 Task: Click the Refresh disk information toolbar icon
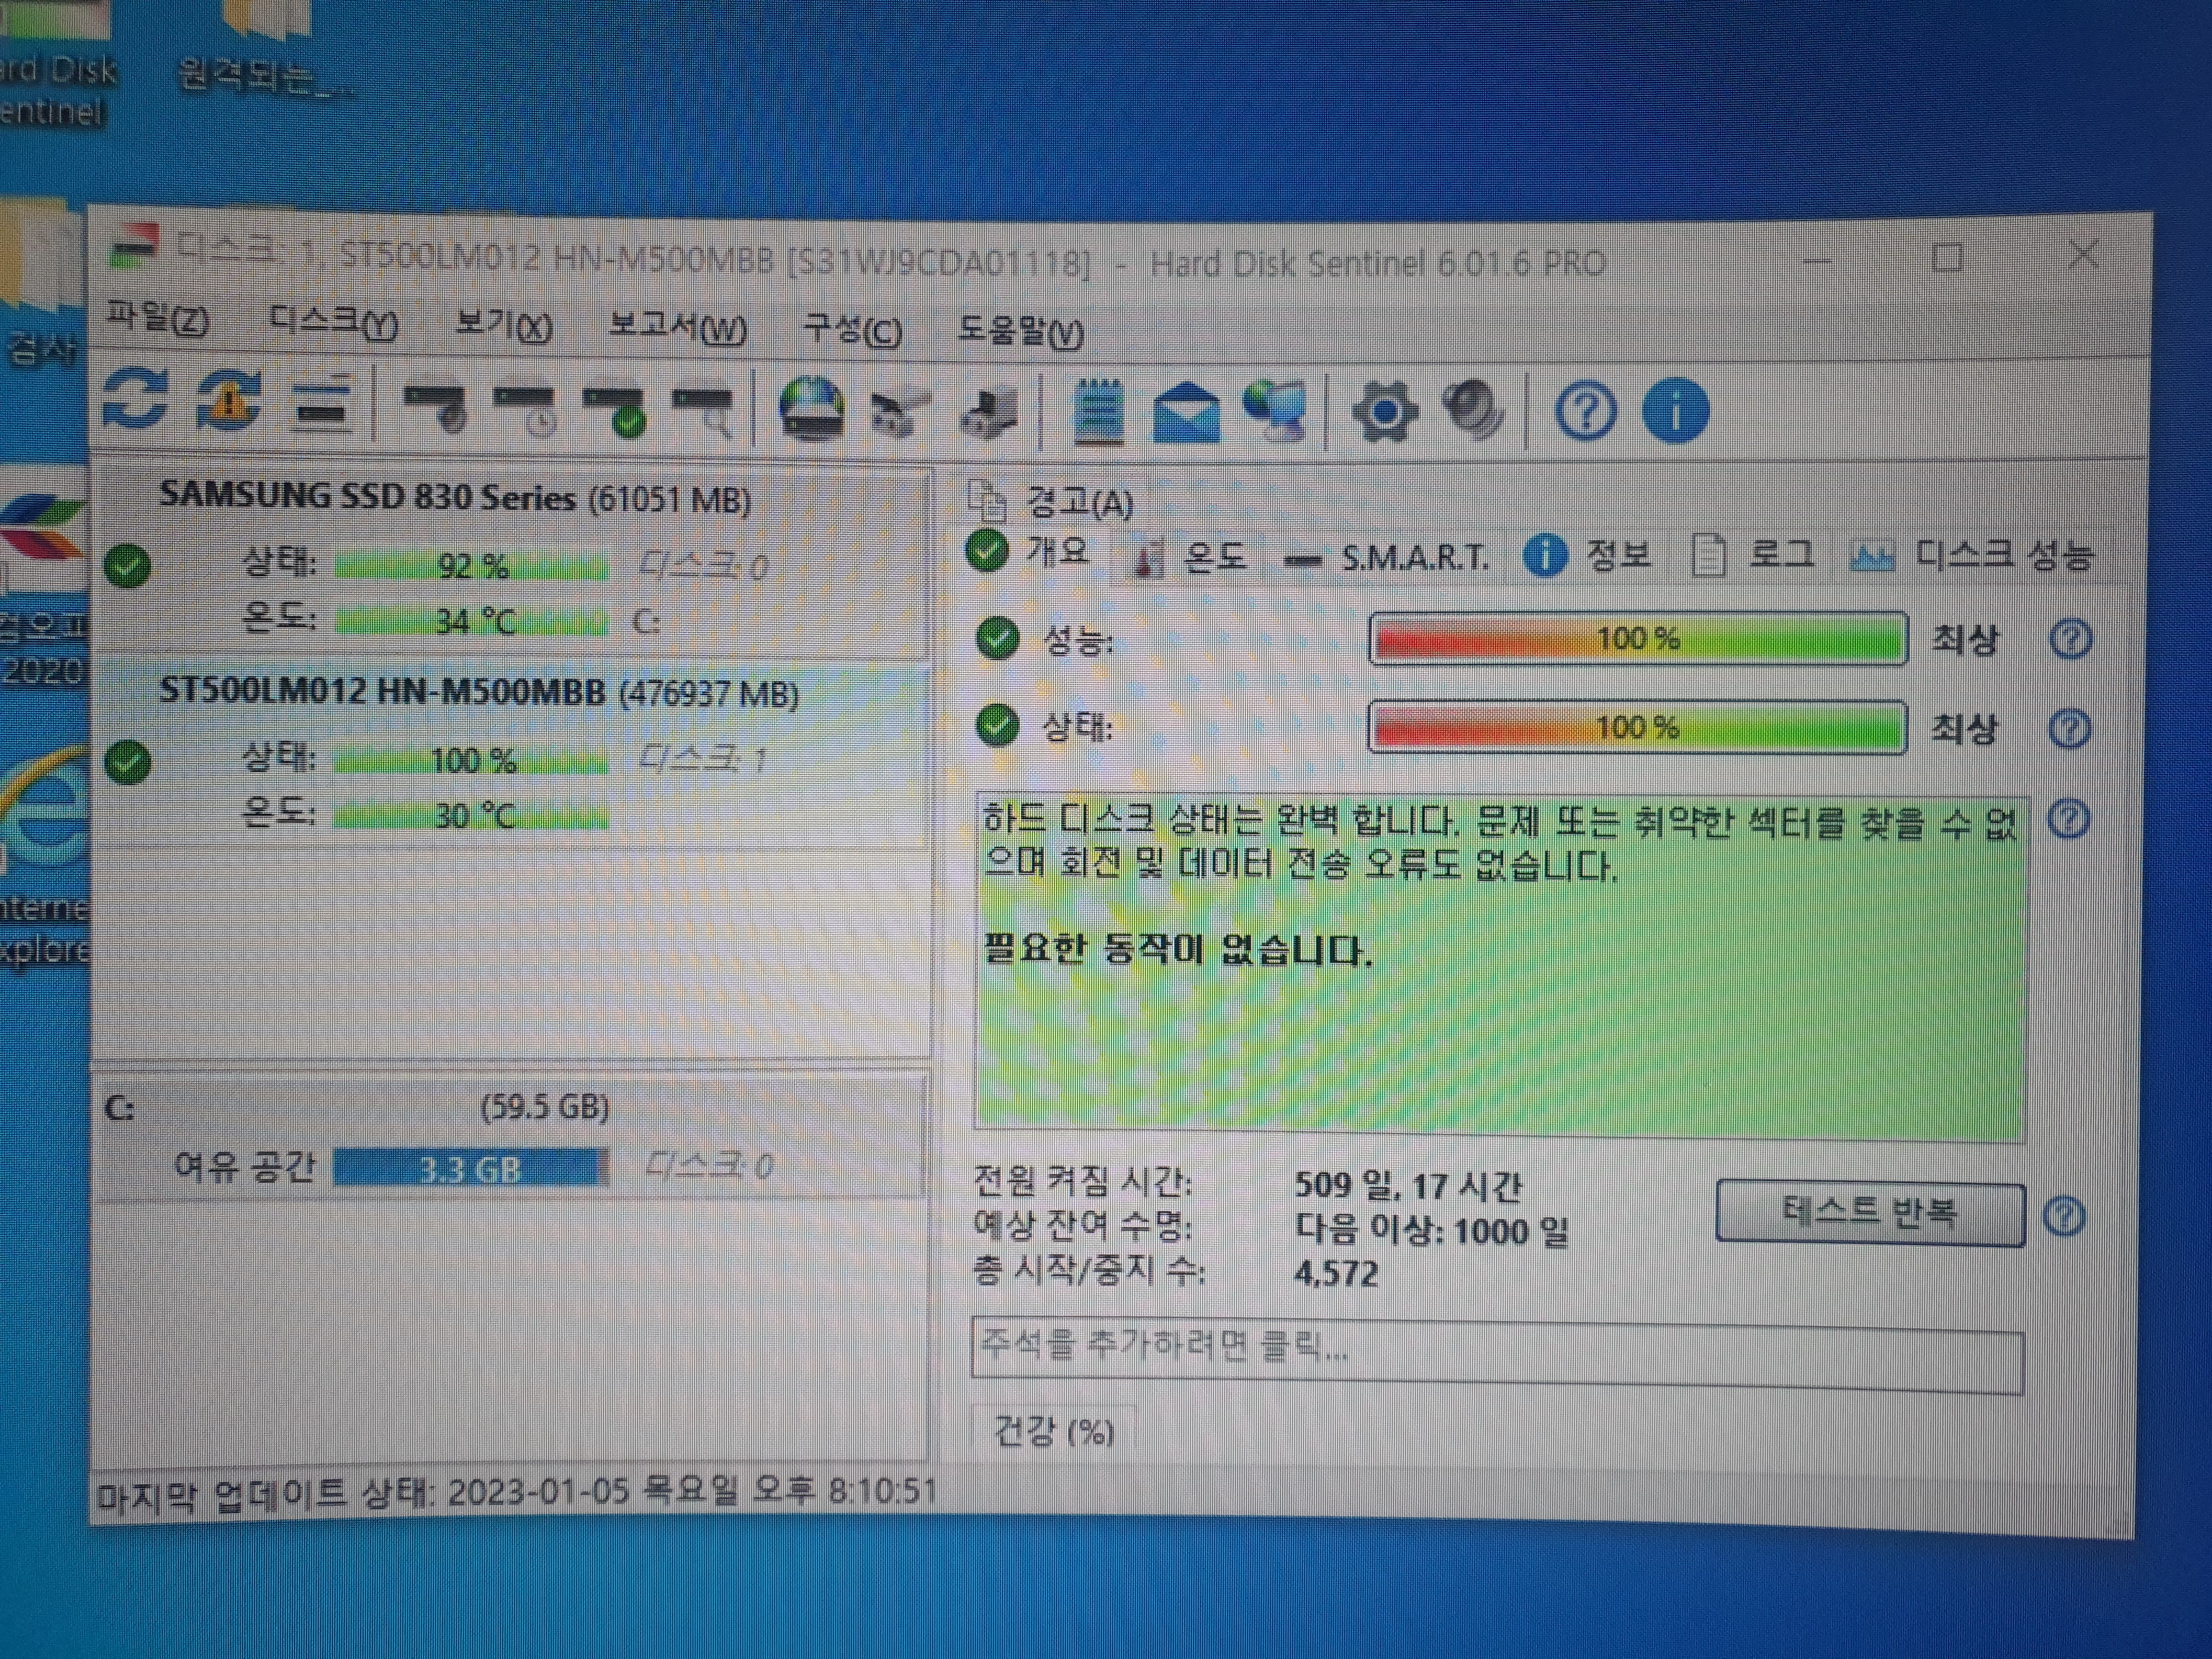tap(134, 399)
